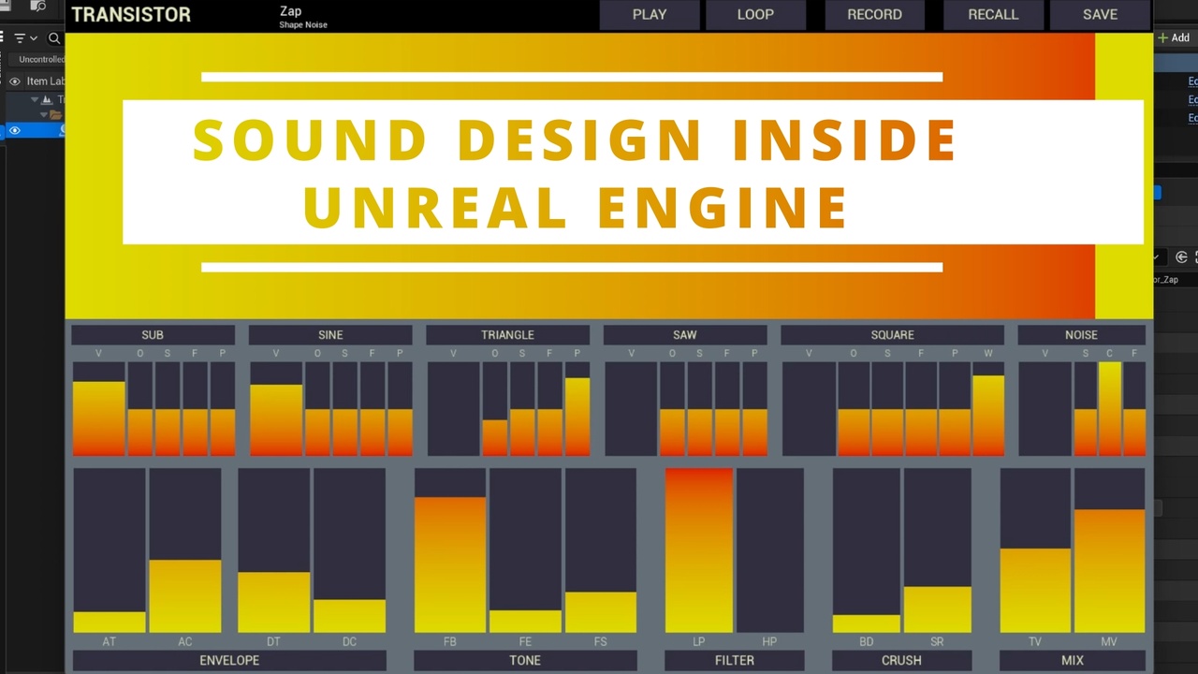The image size is (1198, 674).
Task: Click the RECALL button
Action: tap(993, 14)
